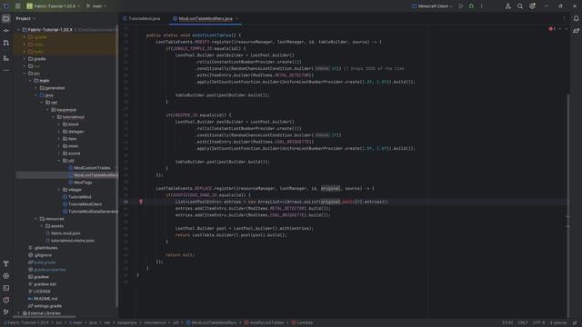The width and height of the screenshot is (582, 327).
Task: Click the red error indicator in editor corner
Action: pyautogui.click(x=552, y=29)
